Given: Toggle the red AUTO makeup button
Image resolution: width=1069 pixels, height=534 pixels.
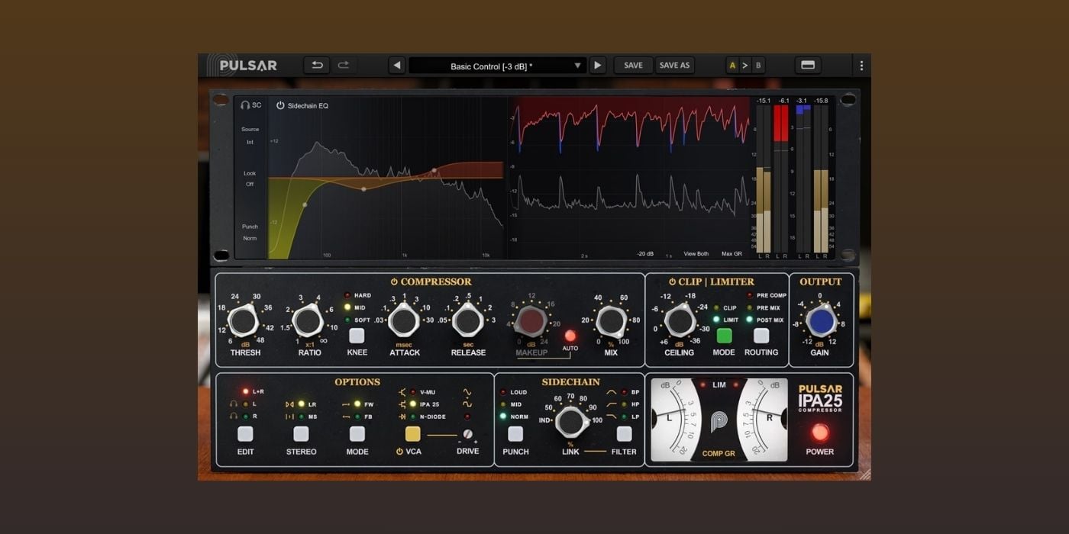Looking at the screenshot, I should pyautogui.click(x=570, y=336).
